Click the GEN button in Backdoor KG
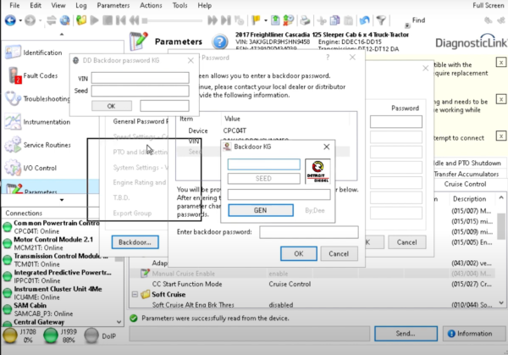Image resolution: width=508 pixels, height=355 pixels. [x=259, y=209]
